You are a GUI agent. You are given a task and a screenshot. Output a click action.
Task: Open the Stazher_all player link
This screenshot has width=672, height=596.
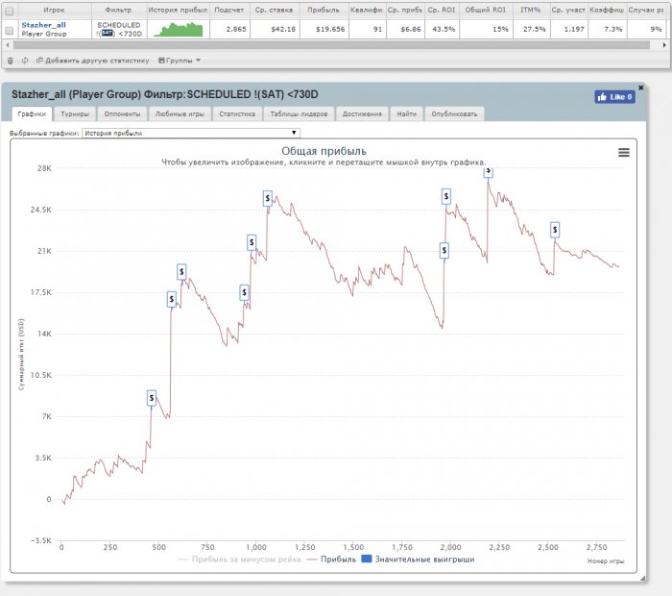click(43, 24)
